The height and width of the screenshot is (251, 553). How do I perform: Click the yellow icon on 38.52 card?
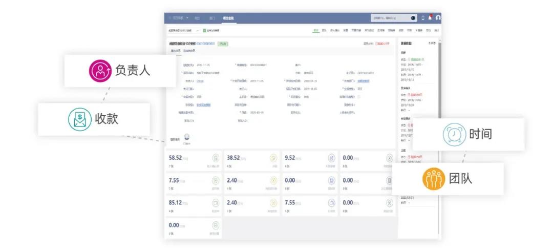(x=274, y=158)
